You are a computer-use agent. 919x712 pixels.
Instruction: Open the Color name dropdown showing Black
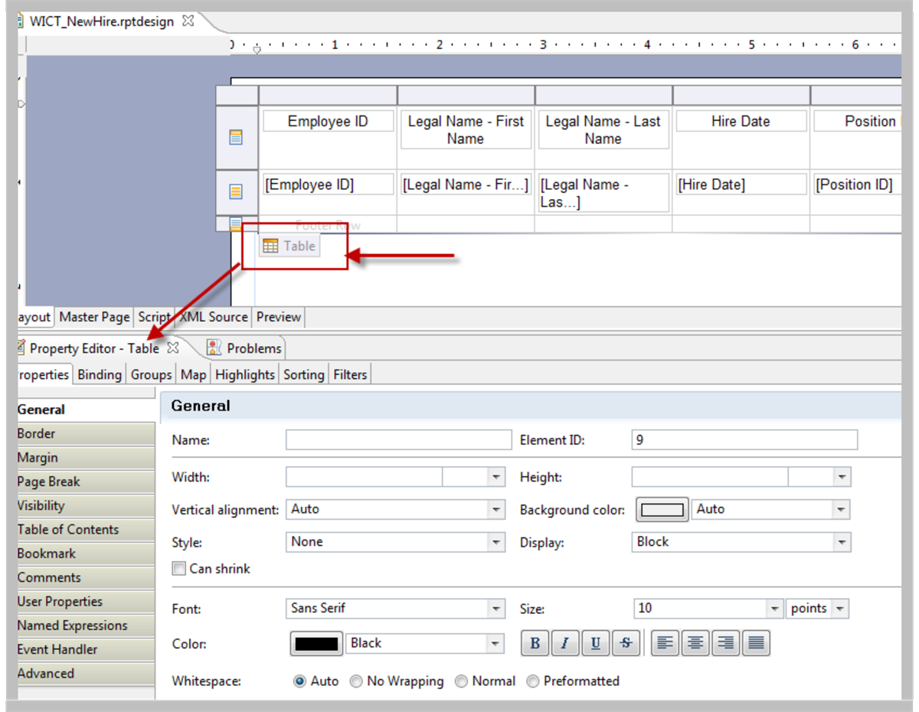(x=495, y=644)
